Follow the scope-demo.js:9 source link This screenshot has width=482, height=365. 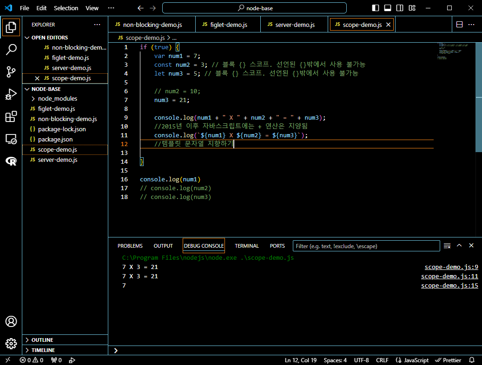tap(451, 267)
